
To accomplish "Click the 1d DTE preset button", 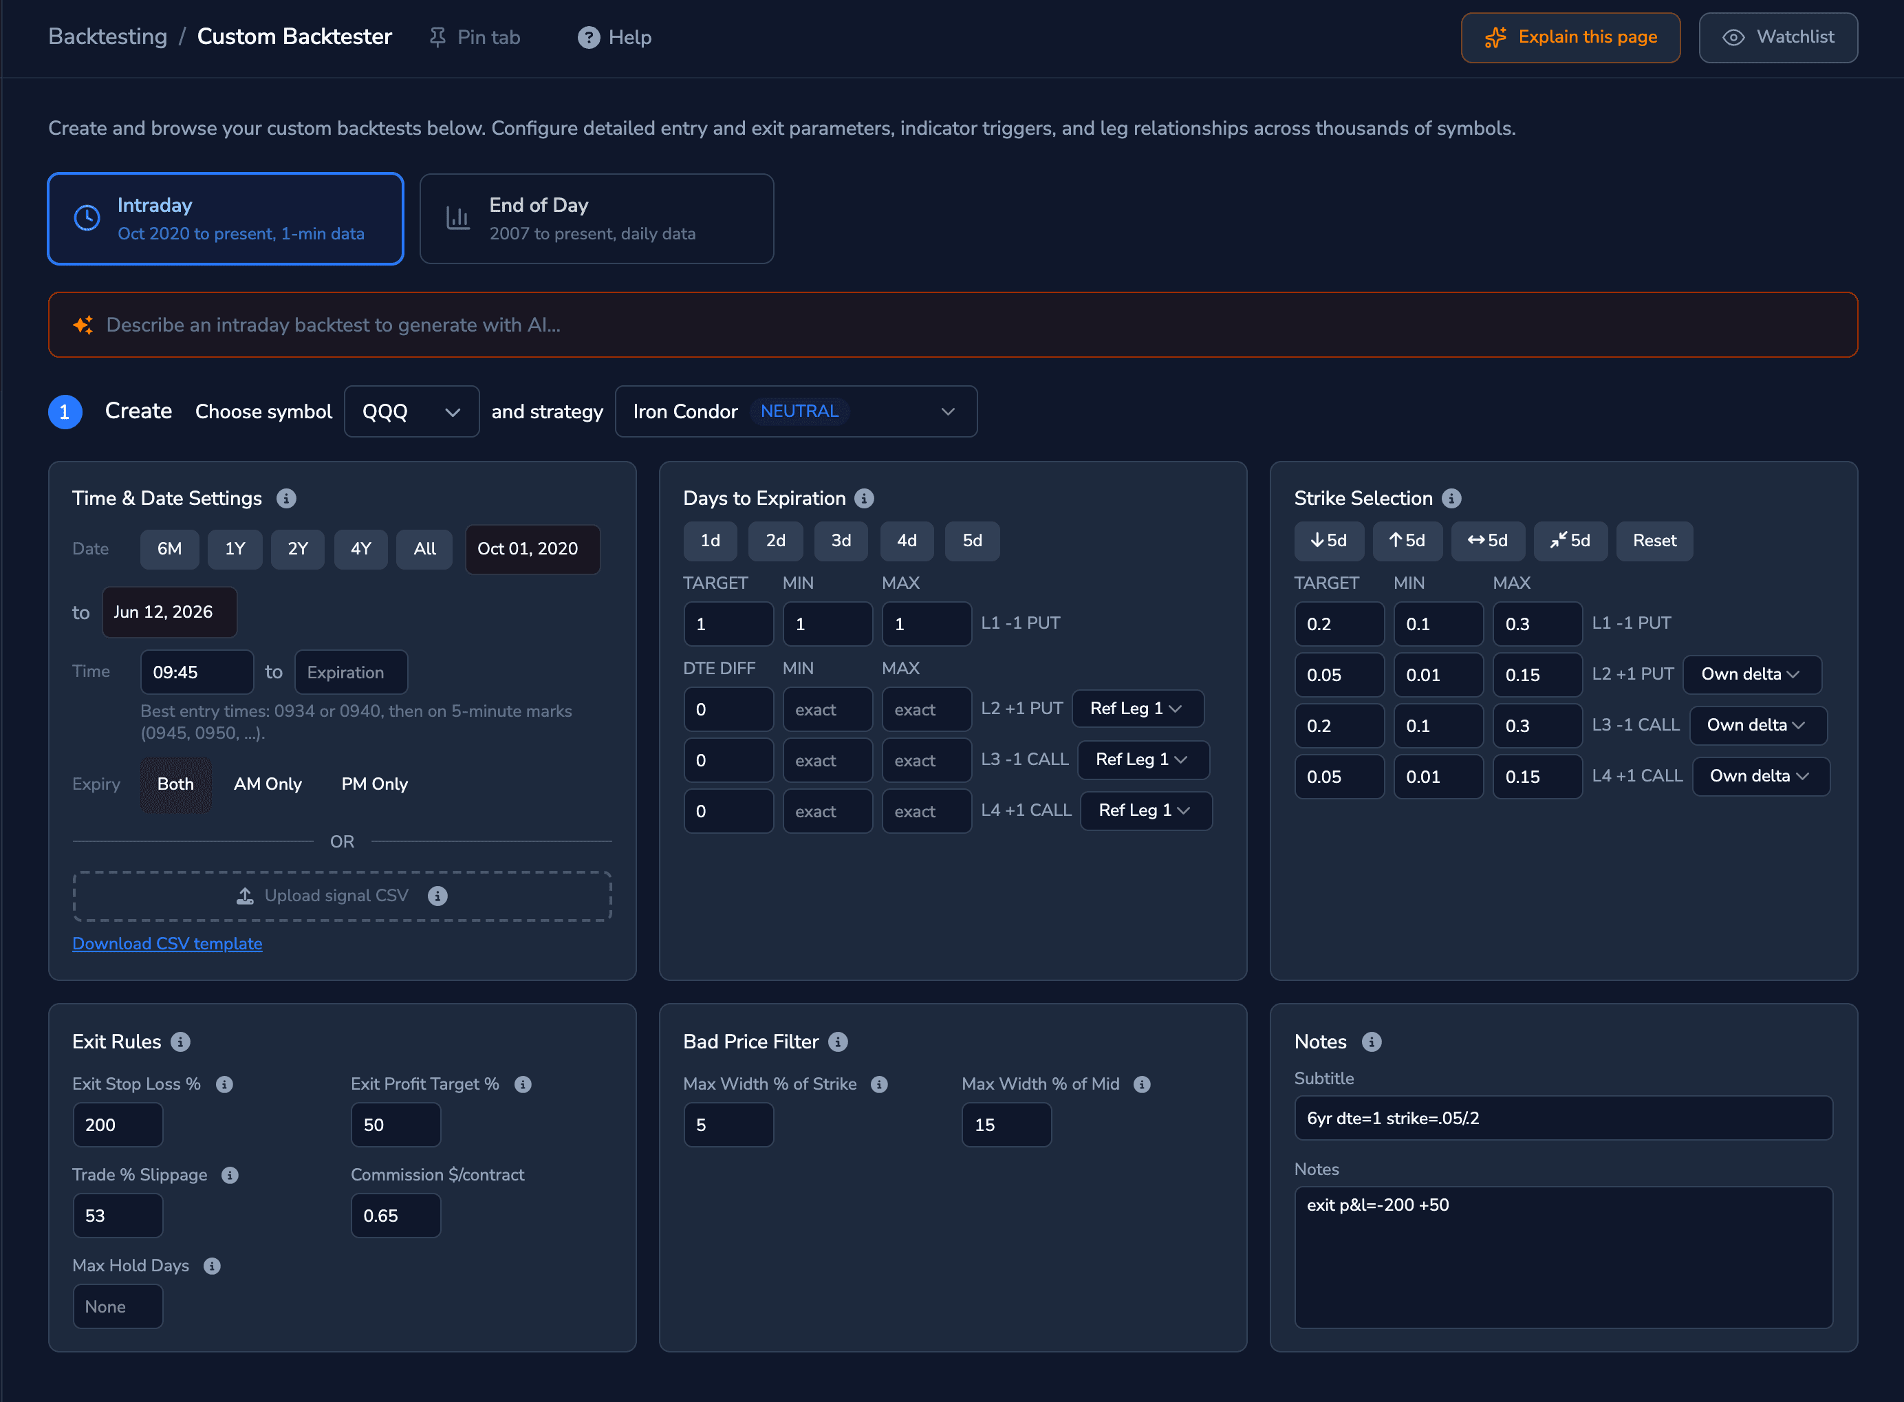I will 710,541.
